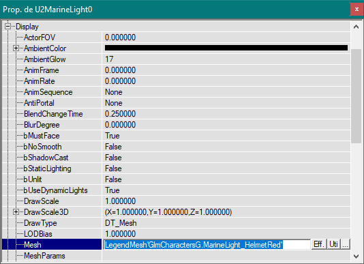Open the browse (...) button for Mesh
This screenshot has height=264, width=364.
coord(345,244)
